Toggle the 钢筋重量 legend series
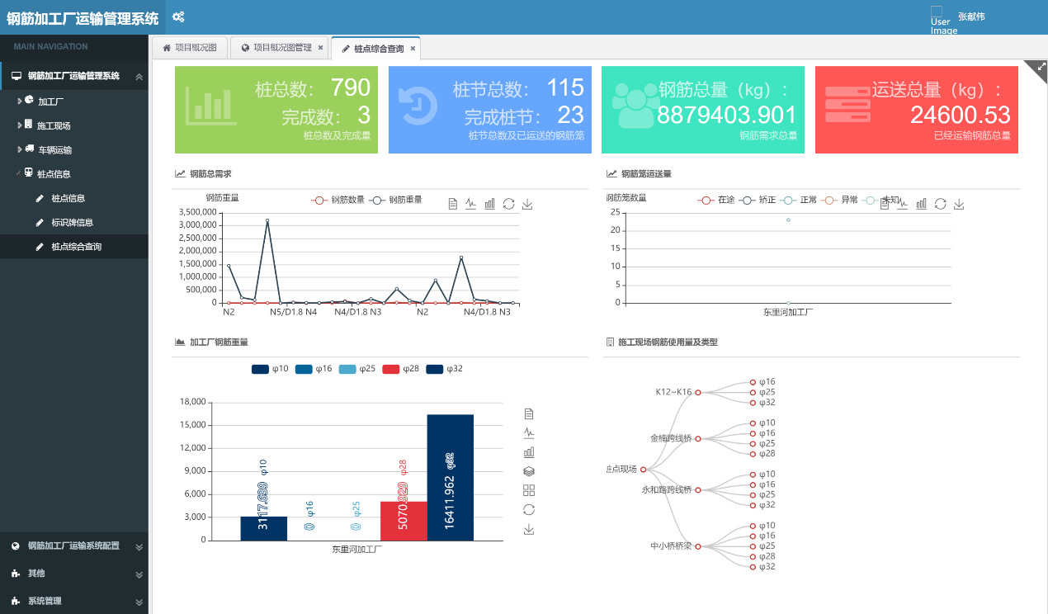1048x614 pixels. click(395, 200)
